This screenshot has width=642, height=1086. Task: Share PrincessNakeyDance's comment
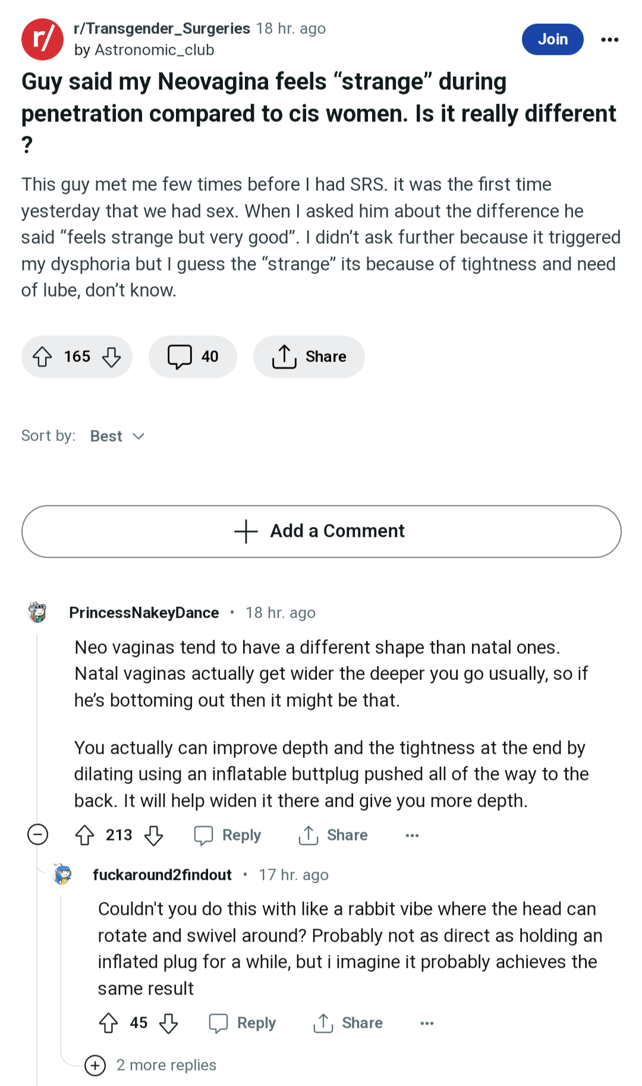click(x=333, y=835)
